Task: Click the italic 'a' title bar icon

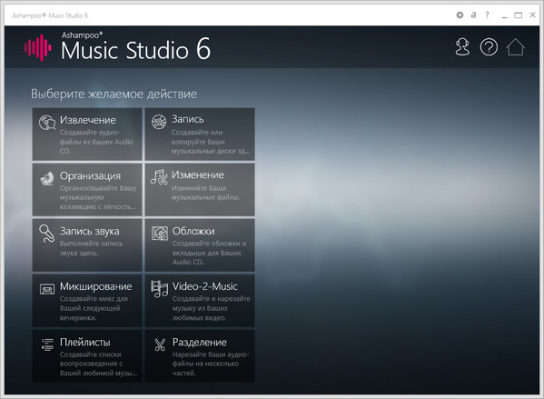Action: tap(473, 15)
